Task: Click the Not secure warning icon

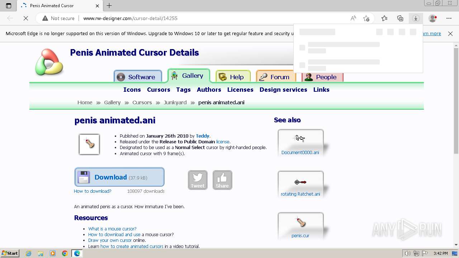Action: click(x=45, y=18)
